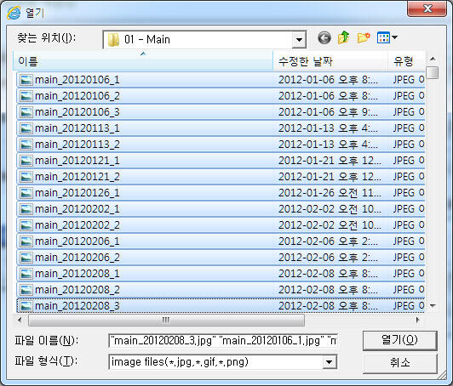This screenshot has height=386, width=453.
Task: Click the horizontal scrollbar right arrow
Action: pyautogui.click(x=418, y=320)
